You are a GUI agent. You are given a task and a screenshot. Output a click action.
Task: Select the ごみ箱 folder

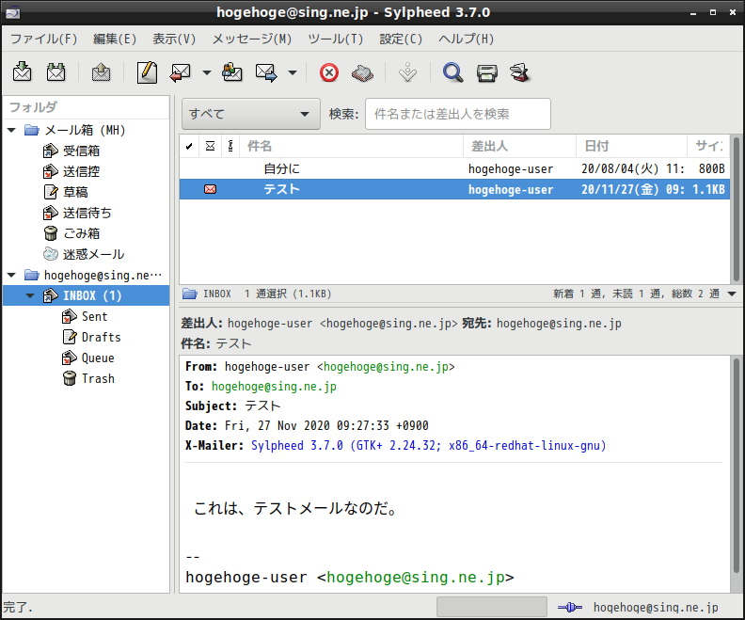click(81, 233)
